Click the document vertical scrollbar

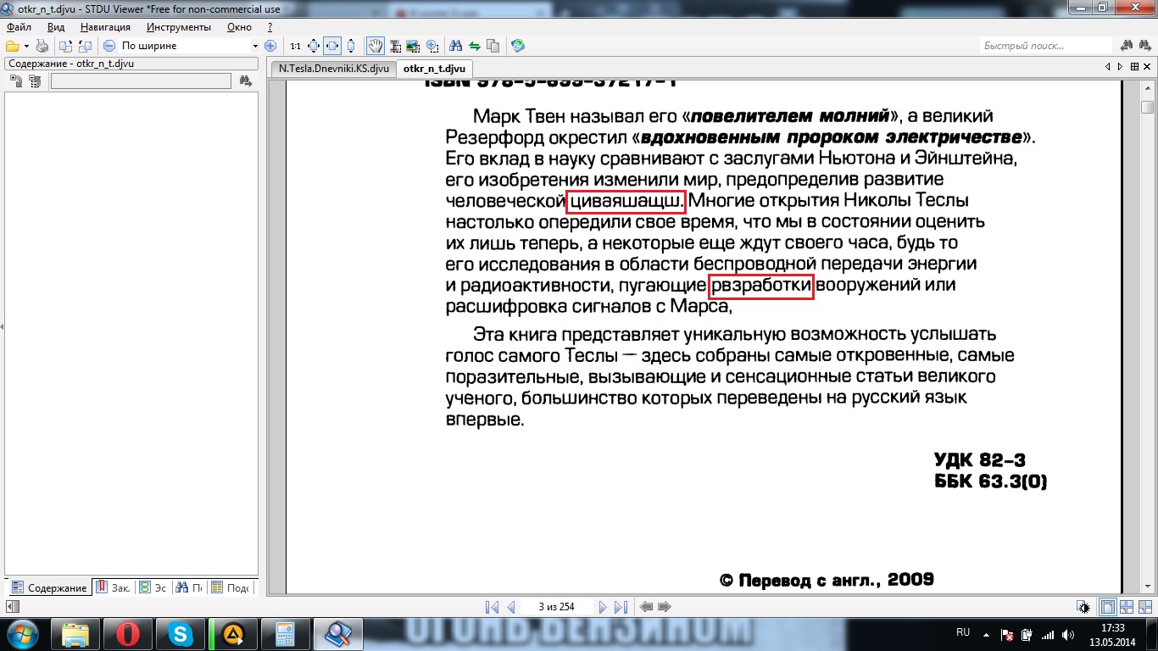click(1147, 339)
